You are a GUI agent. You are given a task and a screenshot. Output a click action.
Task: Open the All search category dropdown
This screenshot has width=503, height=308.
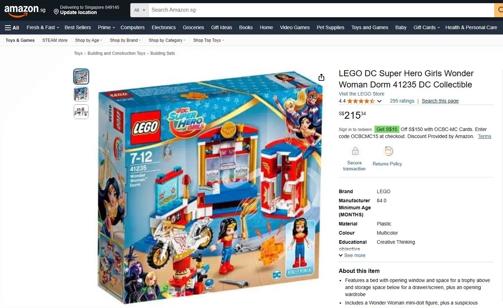pos(139,10)
